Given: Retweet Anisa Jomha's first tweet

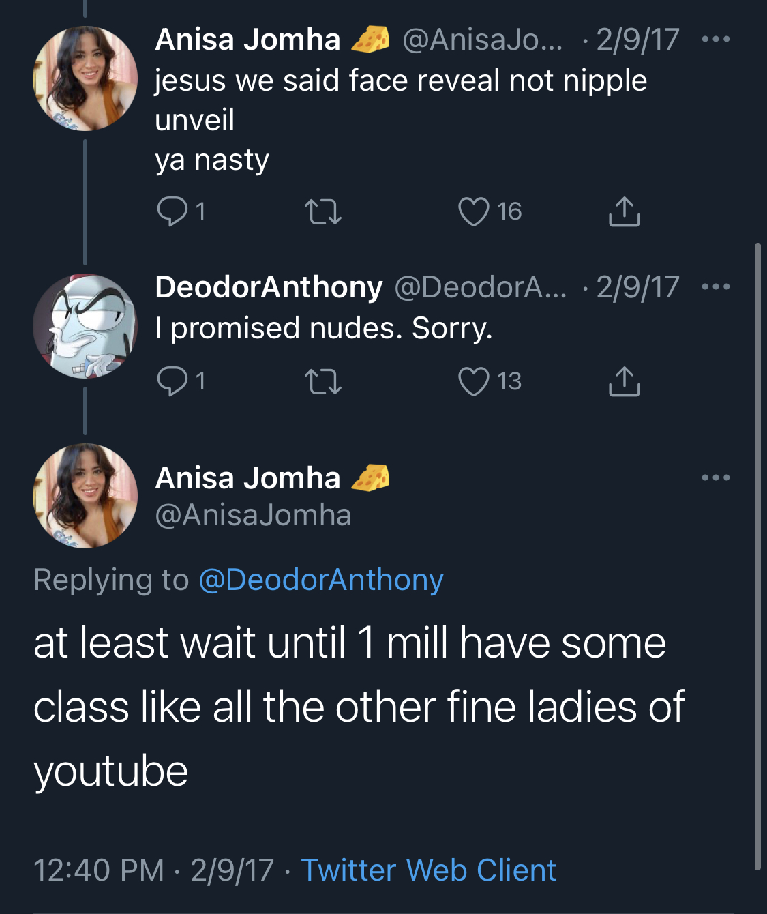Looking at the screenshot, I should click(322, 211).
